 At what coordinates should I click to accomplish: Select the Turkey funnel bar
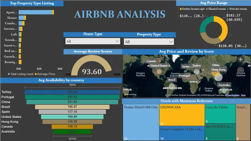[x=72, y=92]
